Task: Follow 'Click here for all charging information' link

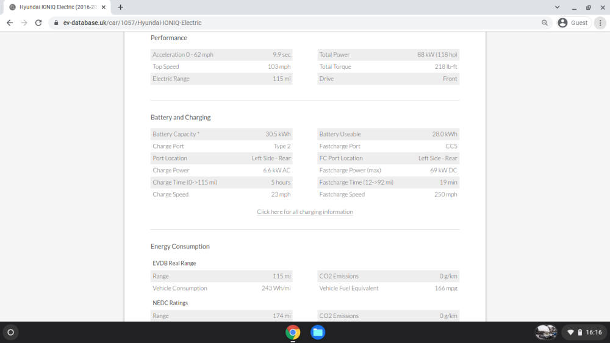Action: click(x=304, y=211)
